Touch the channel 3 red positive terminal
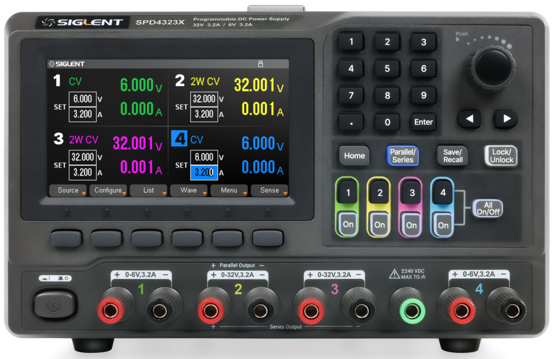The image size is (552, 359). [311, 311]
